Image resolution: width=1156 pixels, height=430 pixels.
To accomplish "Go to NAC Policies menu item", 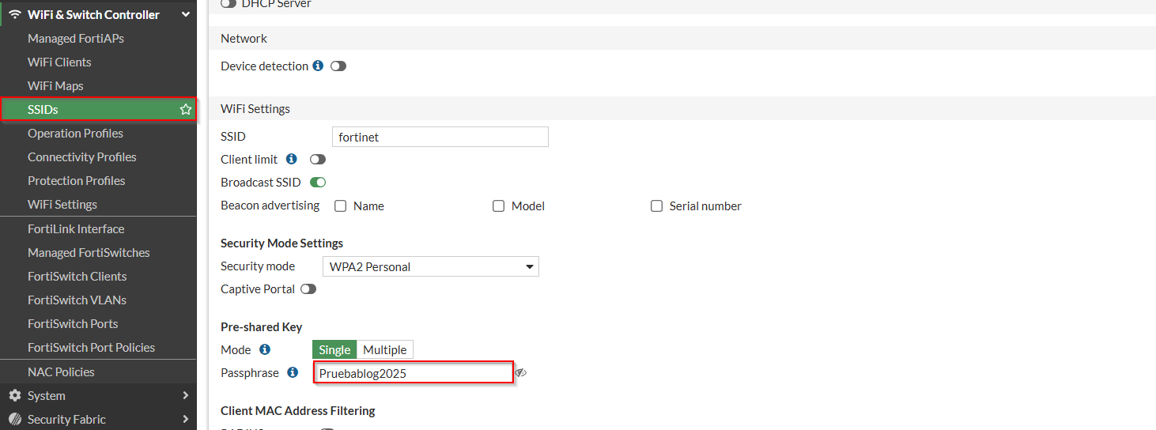I will [x=61, y=372].
